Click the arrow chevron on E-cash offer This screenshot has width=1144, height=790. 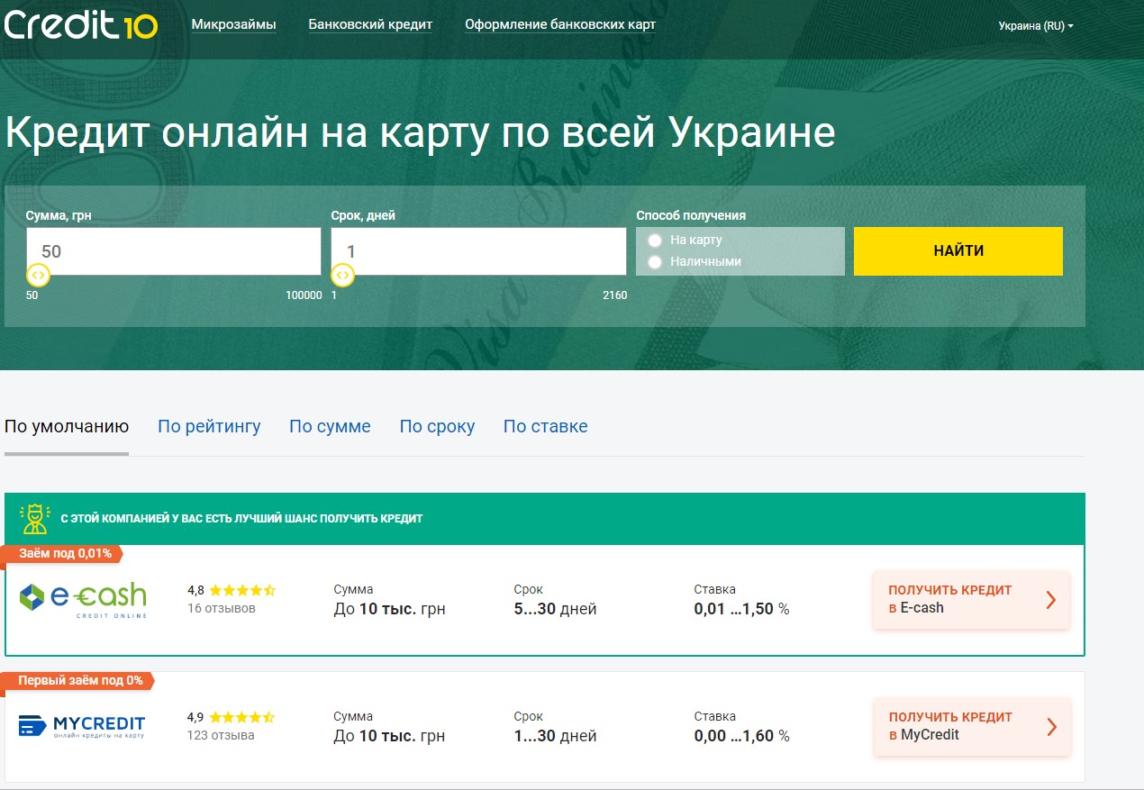click(1050, 600)
